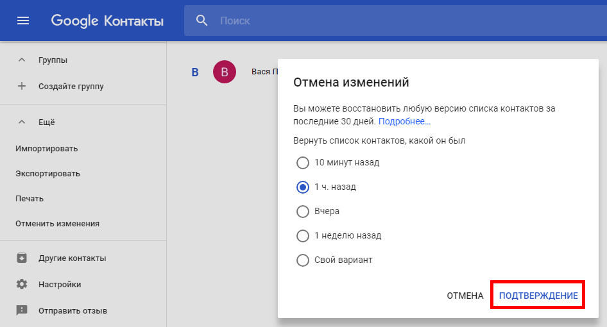Choose the 1 неделю назад option
This screenshot has height=327, width=607.
click(x=303, y=236)
